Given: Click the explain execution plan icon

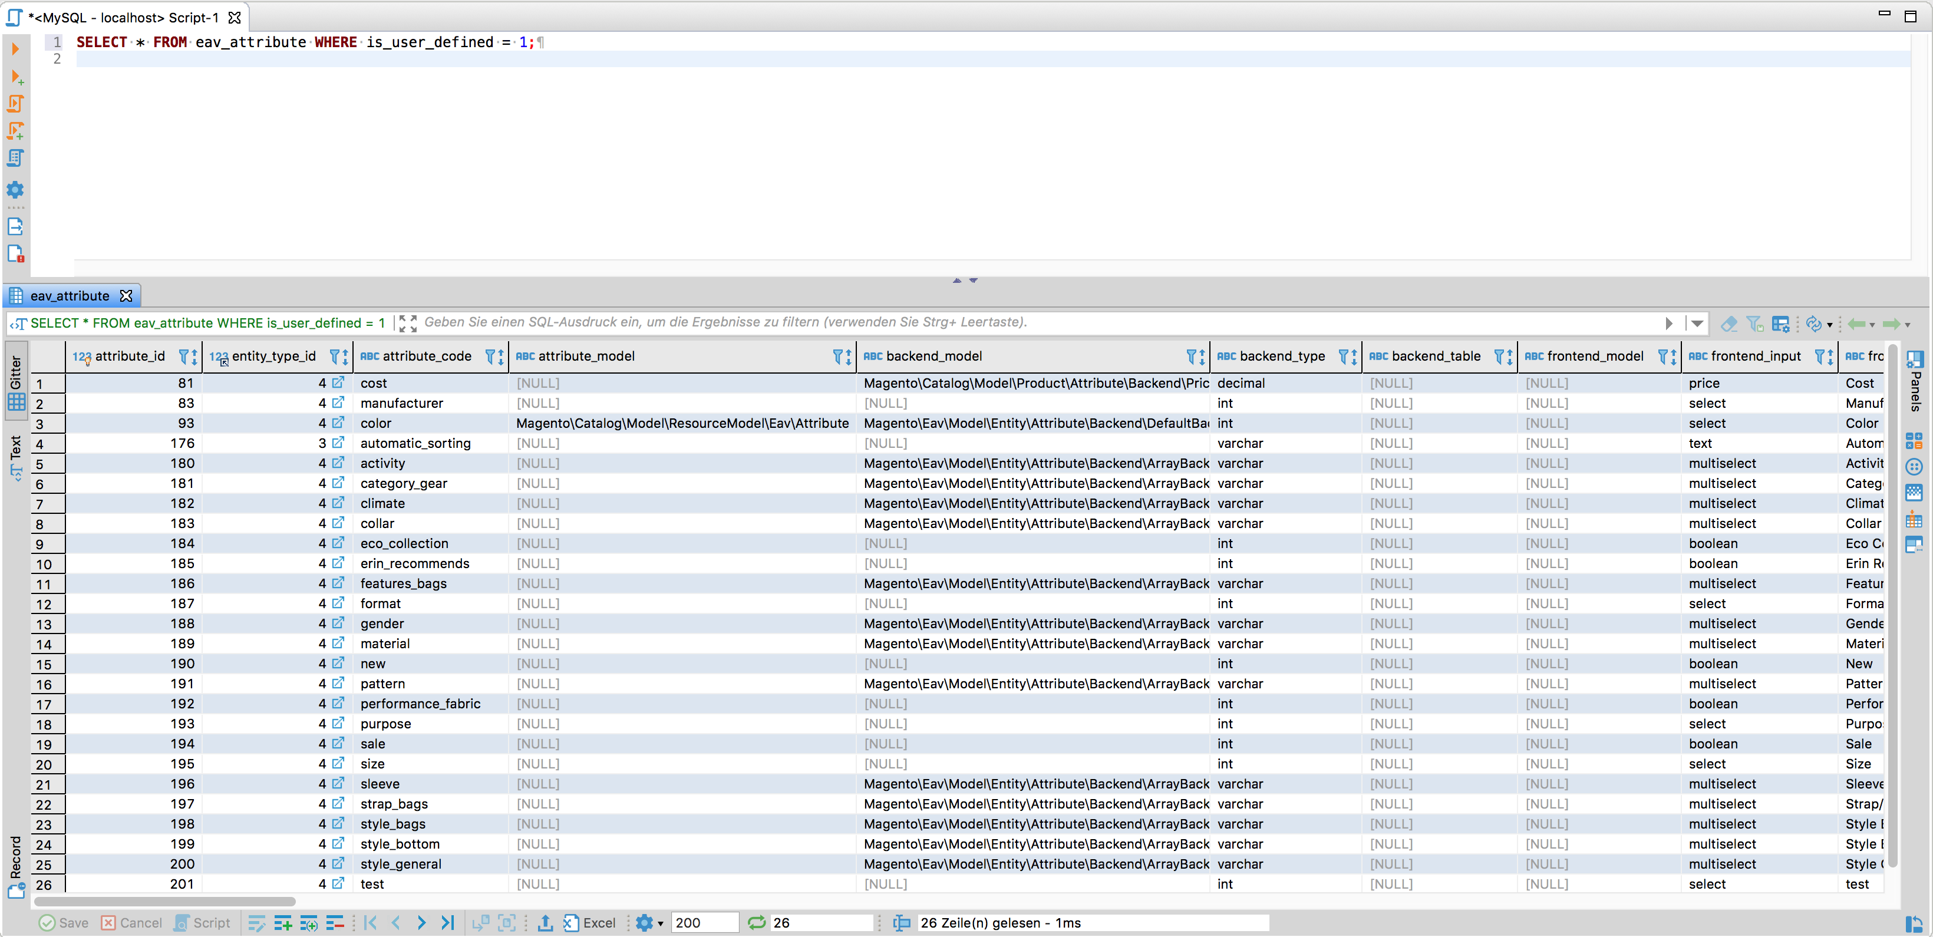Looking at the screenshot, I should point(15,159).
